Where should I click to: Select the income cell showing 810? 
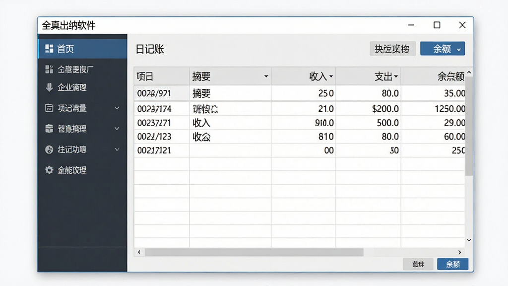(x=304, y=137)
